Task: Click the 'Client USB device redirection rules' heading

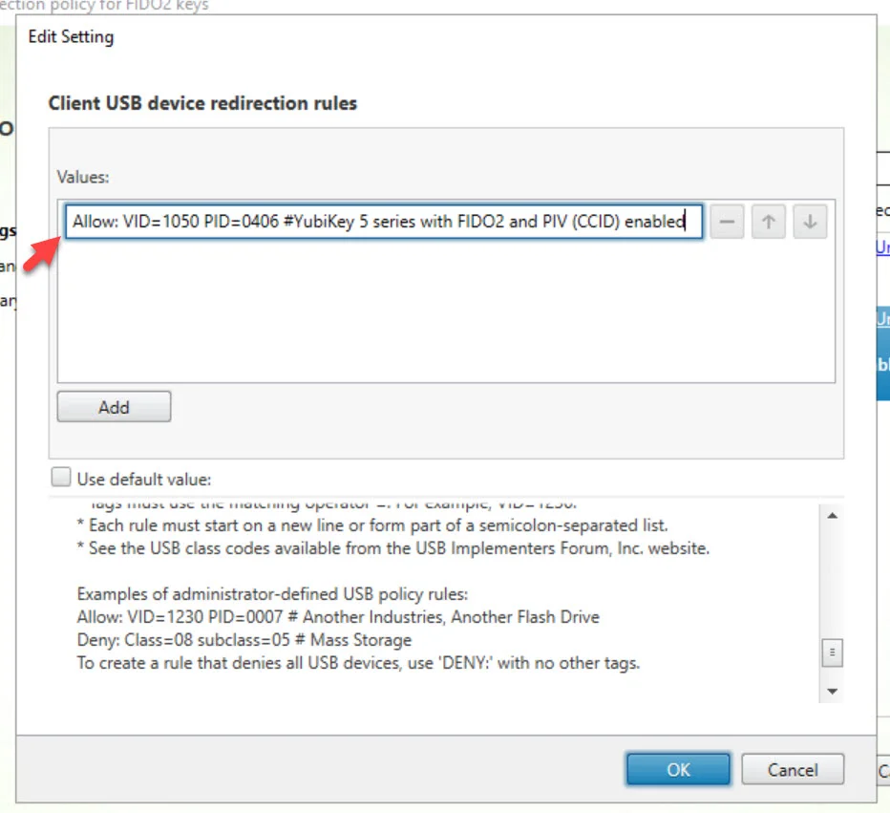Action: coord(202,103)
